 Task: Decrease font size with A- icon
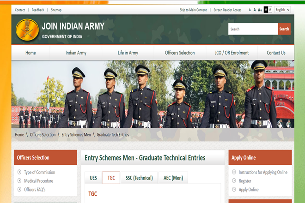(x=250, y=10)
